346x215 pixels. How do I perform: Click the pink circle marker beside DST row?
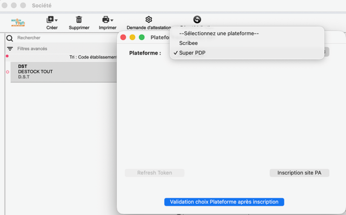pos(8,72)
